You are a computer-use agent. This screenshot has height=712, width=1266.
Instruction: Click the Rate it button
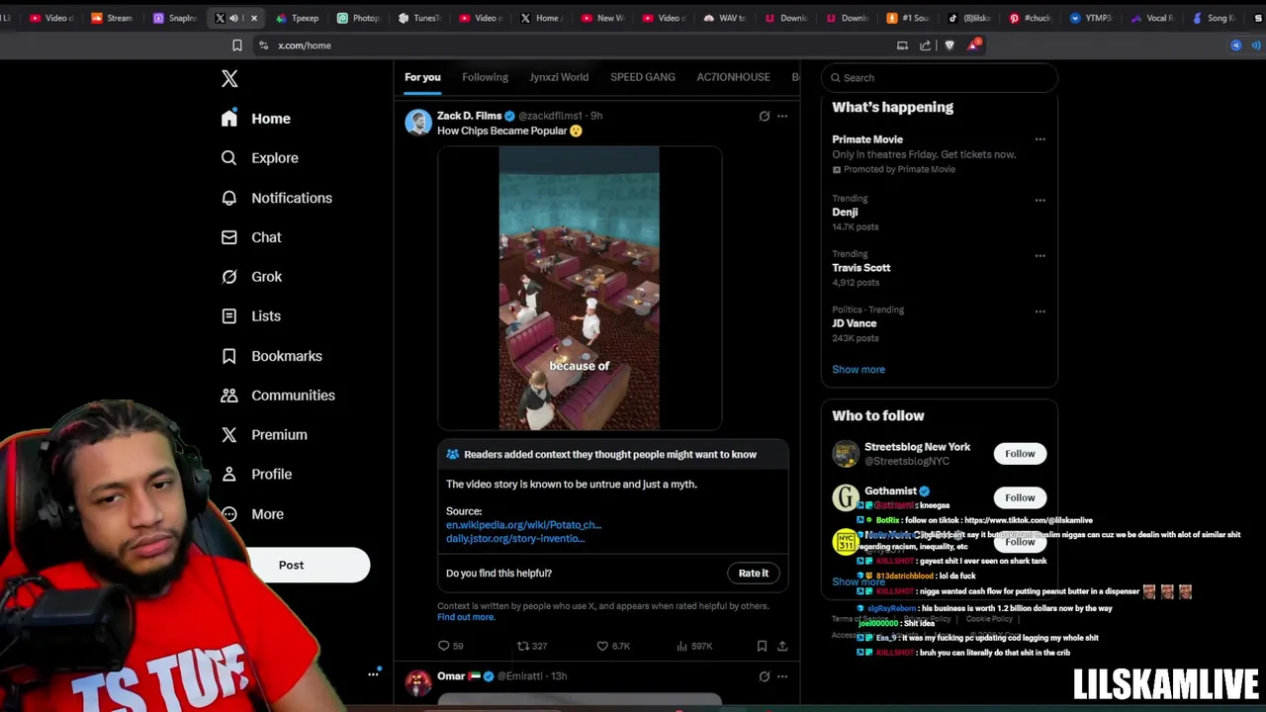(x=754, y=574)
